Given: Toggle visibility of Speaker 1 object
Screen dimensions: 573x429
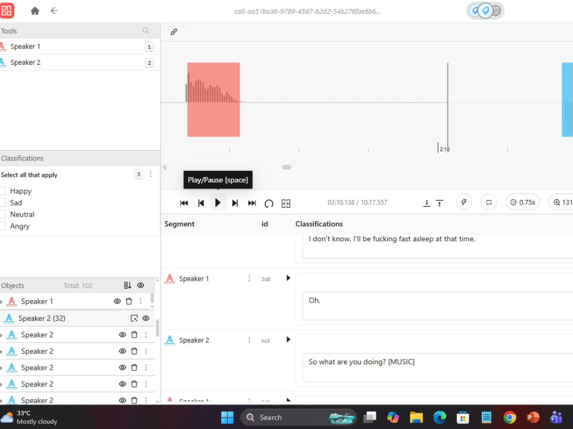Looking at the screenshot, I should point(117,301).
